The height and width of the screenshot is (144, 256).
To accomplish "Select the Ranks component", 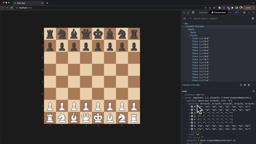I will (193, 32).
